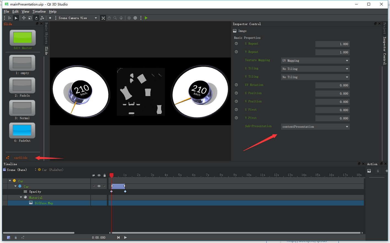The image size is (390, 243).
Task: Collapse the Material tree node
Action: click(x=21, y=197)
